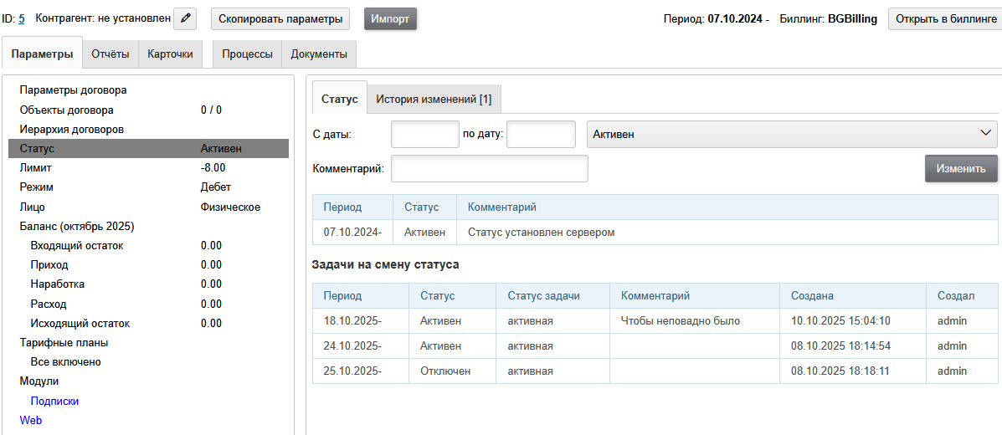The width and height of the screenshot is (1002, 435).
Task: Open the Карточки tab
Action: coord(170,54)
